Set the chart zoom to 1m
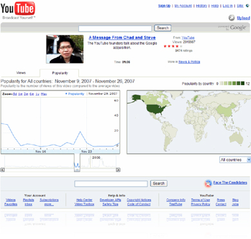 pos(21,94)
